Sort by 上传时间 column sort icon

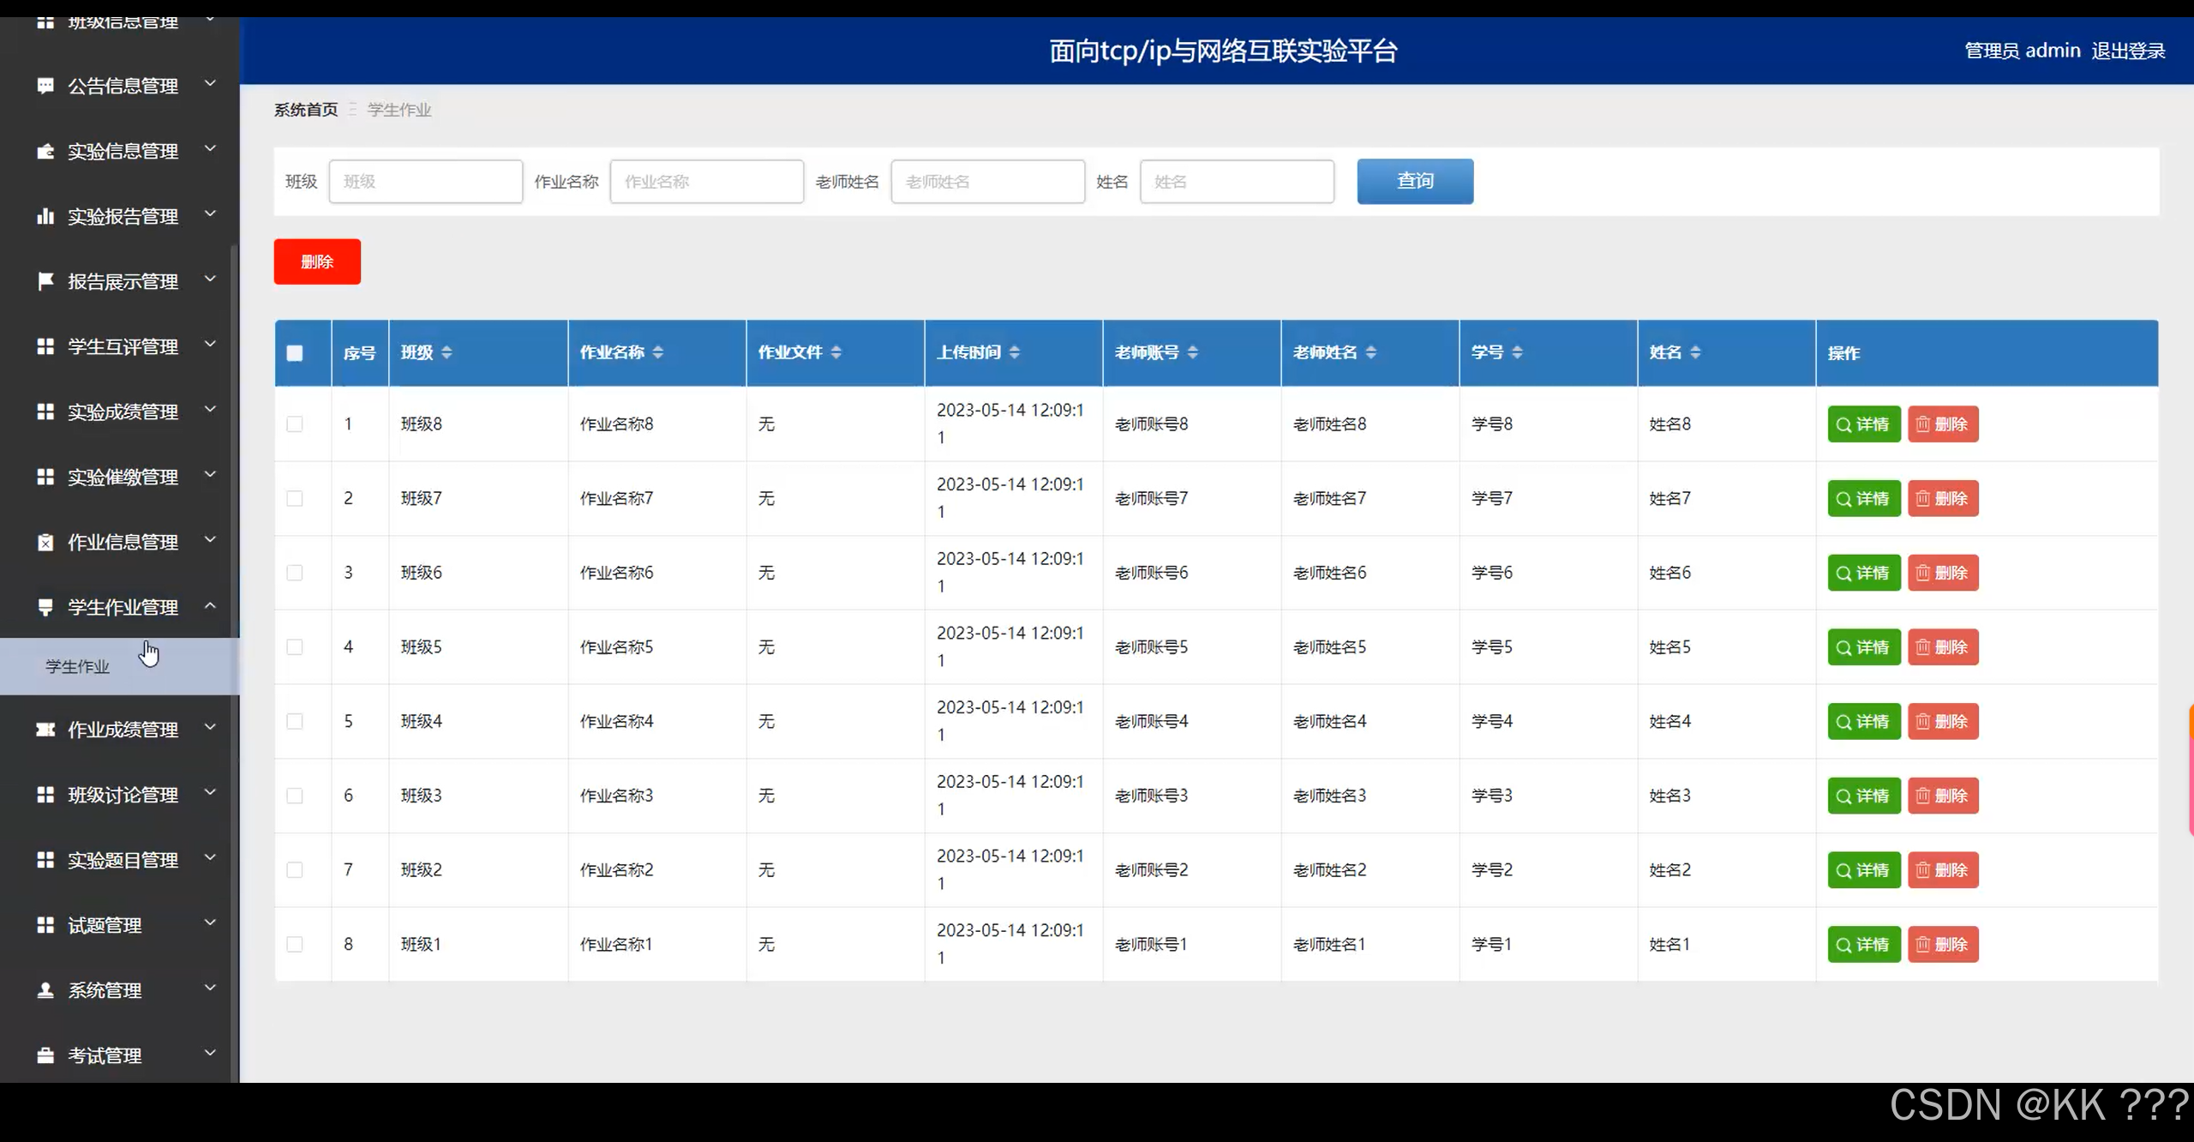(x=1015, y=352)
